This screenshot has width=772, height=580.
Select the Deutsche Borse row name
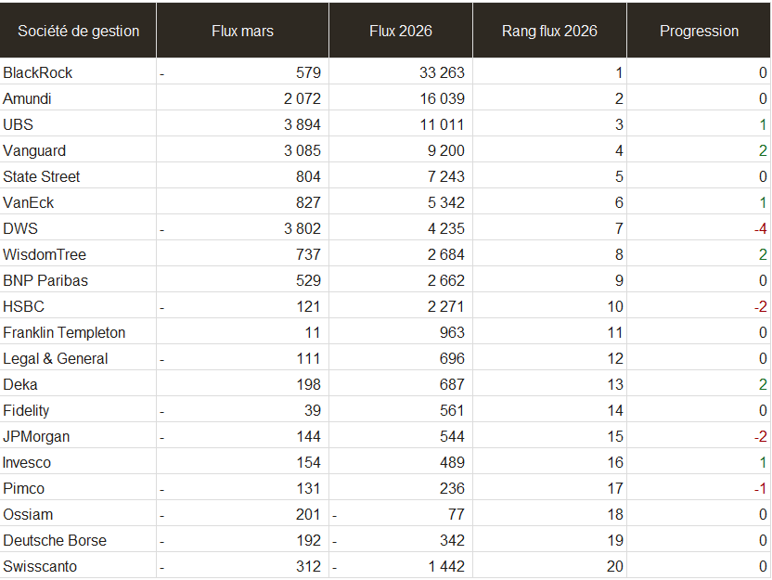click(x=55, y=541)
